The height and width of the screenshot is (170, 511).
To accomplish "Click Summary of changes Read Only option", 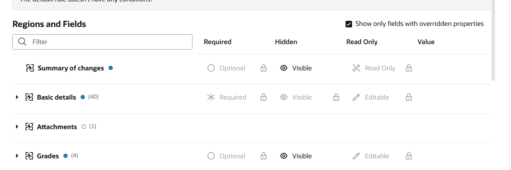I will click(x=374, y=68).
